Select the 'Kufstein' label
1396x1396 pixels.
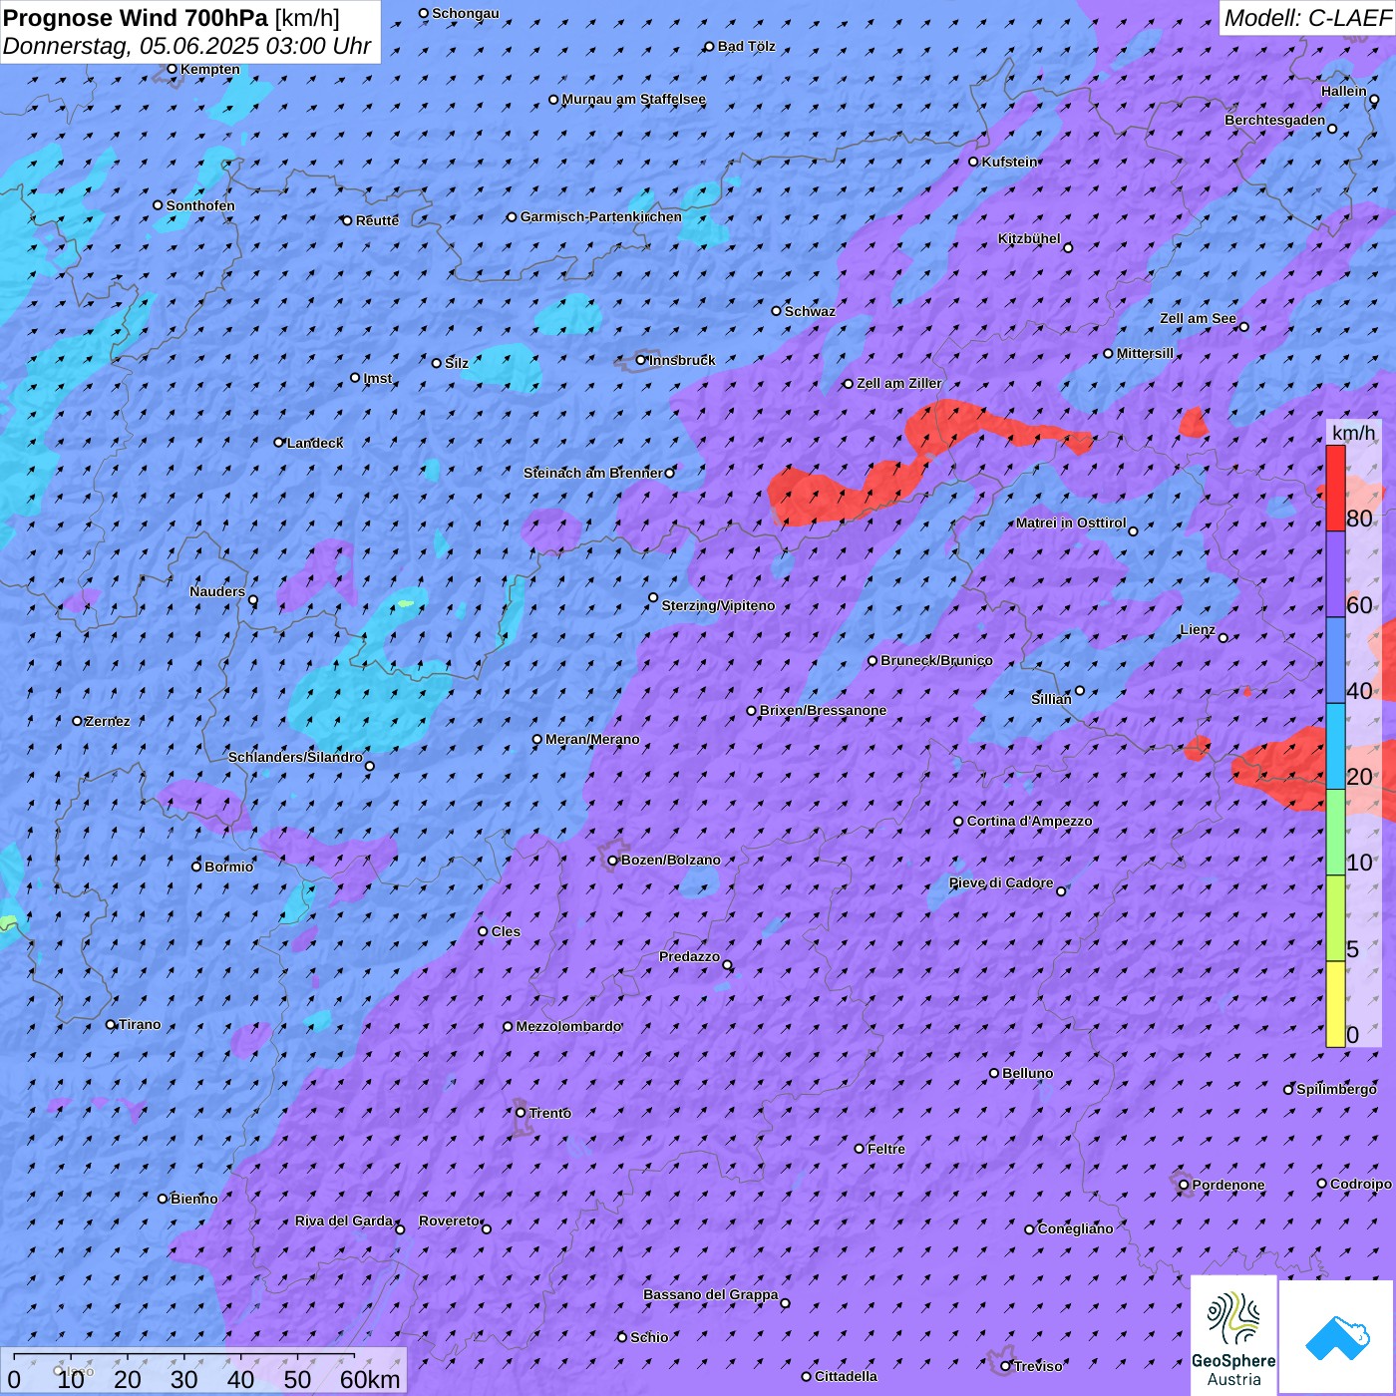(1009, 162)
